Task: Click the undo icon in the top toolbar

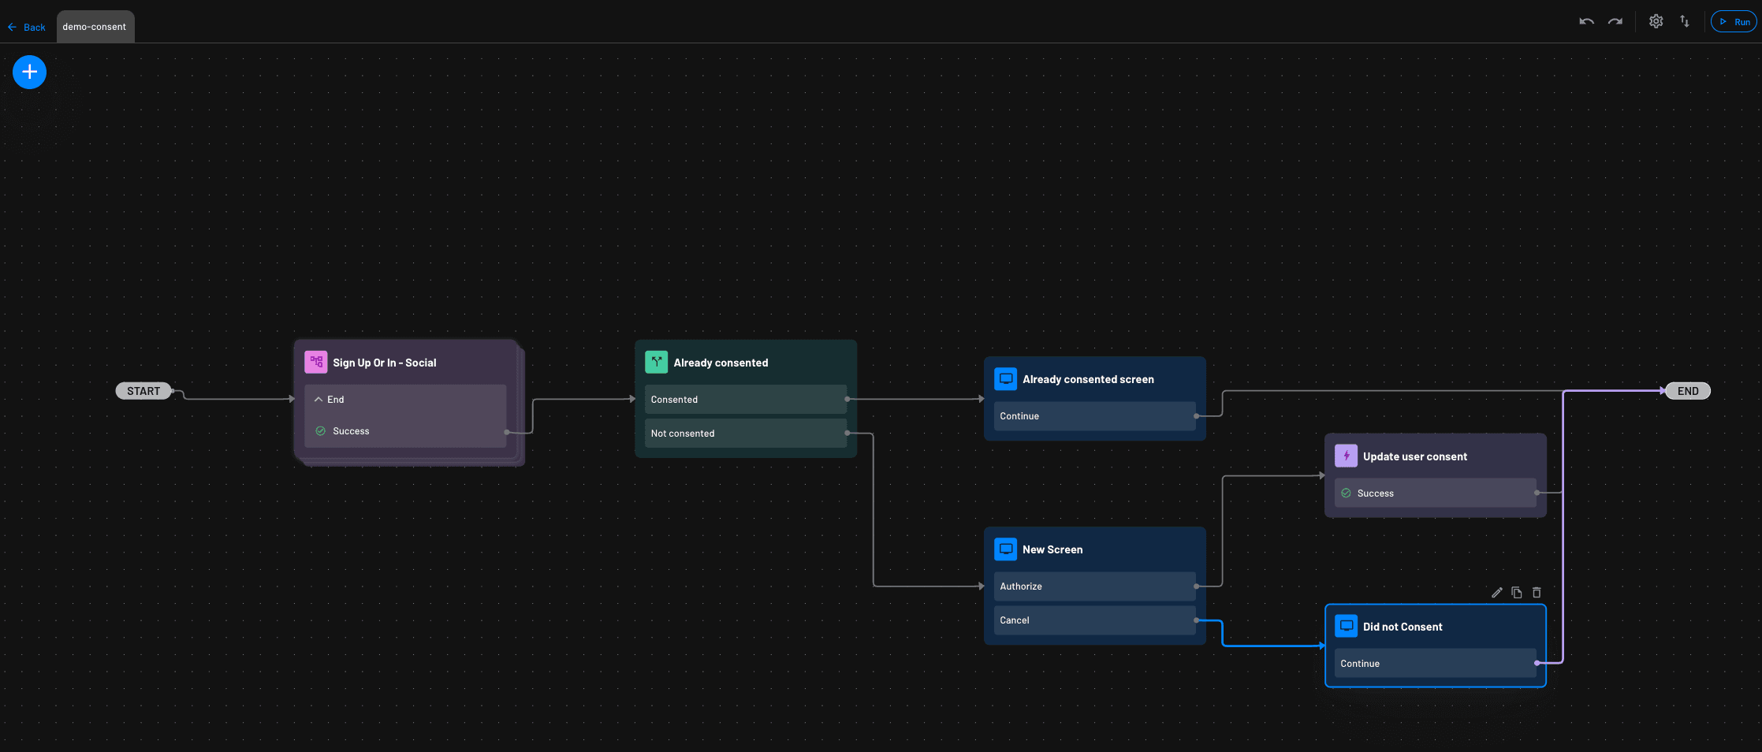Action: coord(1586,21)
